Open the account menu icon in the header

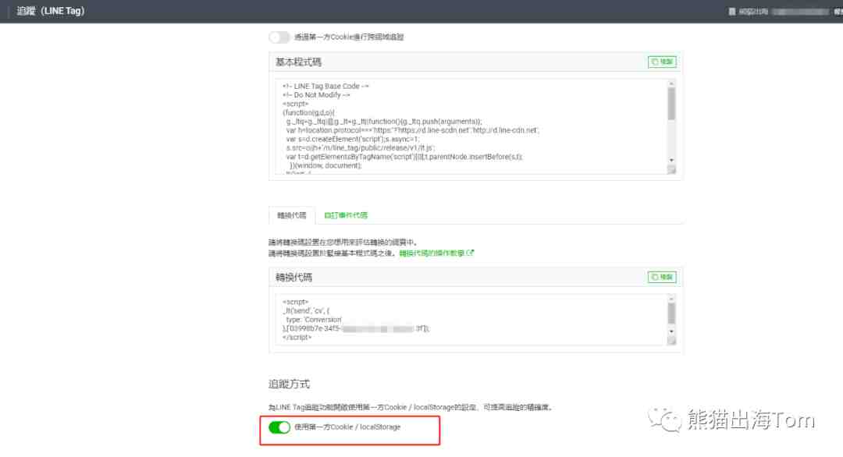(x=731, y=11)
